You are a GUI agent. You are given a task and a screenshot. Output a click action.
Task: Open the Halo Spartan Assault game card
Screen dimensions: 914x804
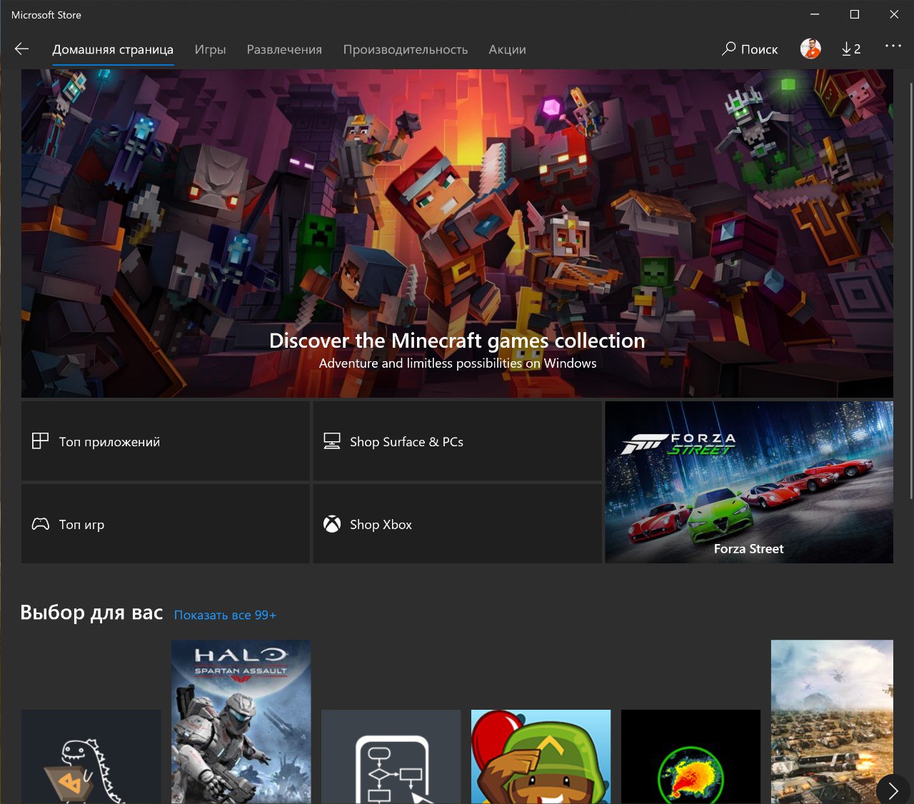pos(241,722)
